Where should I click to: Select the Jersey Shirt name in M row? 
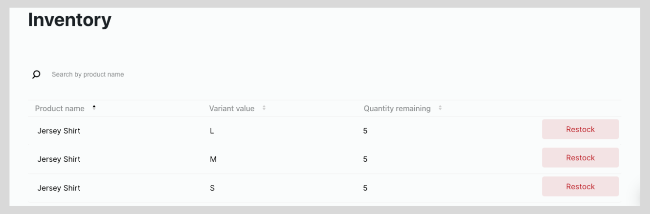[59, 159]
